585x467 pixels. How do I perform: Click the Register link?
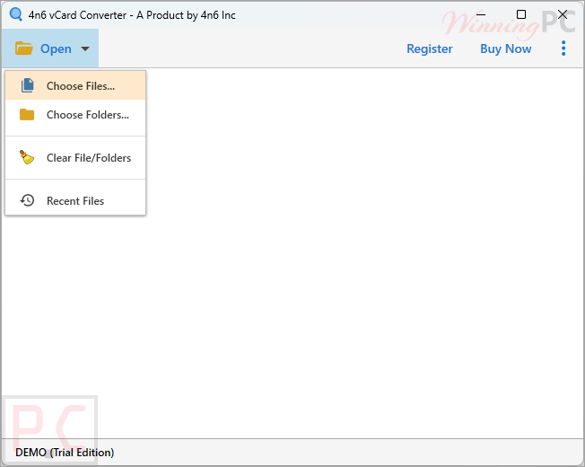pyautogui.click(x=430, y=48)
